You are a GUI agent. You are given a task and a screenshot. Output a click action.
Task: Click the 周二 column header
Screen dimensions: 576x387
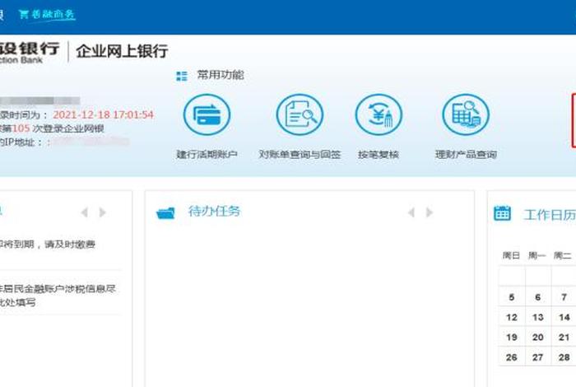pyautogui.click(x=563, y=255)
